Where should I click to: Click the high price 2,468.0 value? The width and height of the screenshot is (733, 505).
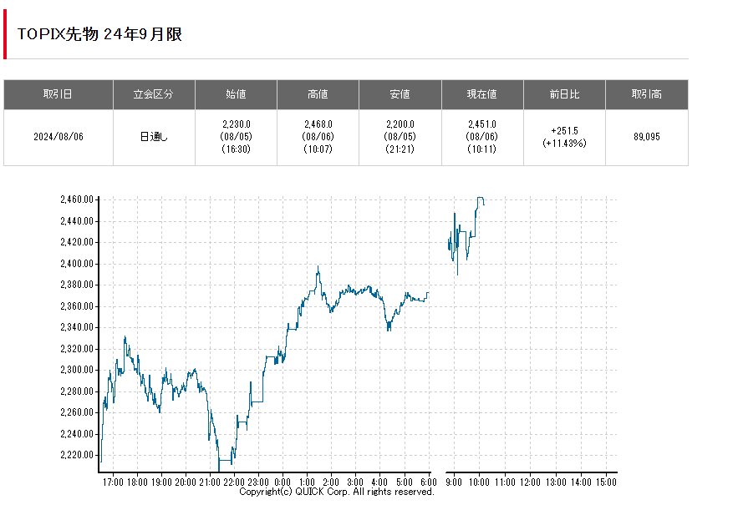pos(318,124)
